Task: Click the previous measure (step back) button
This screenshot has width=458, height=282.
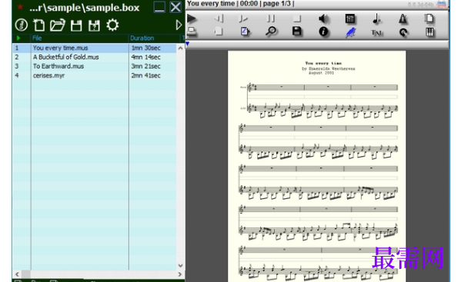Action: [219, 19]
